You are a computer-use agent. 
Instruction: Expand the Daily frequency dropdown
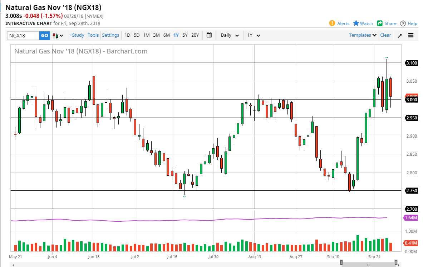[x=230, y=35]
